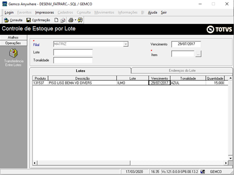Select the ILMO lote cell
Image resolution: width=234 pixels, height=175 pixels.
(132, 83)
